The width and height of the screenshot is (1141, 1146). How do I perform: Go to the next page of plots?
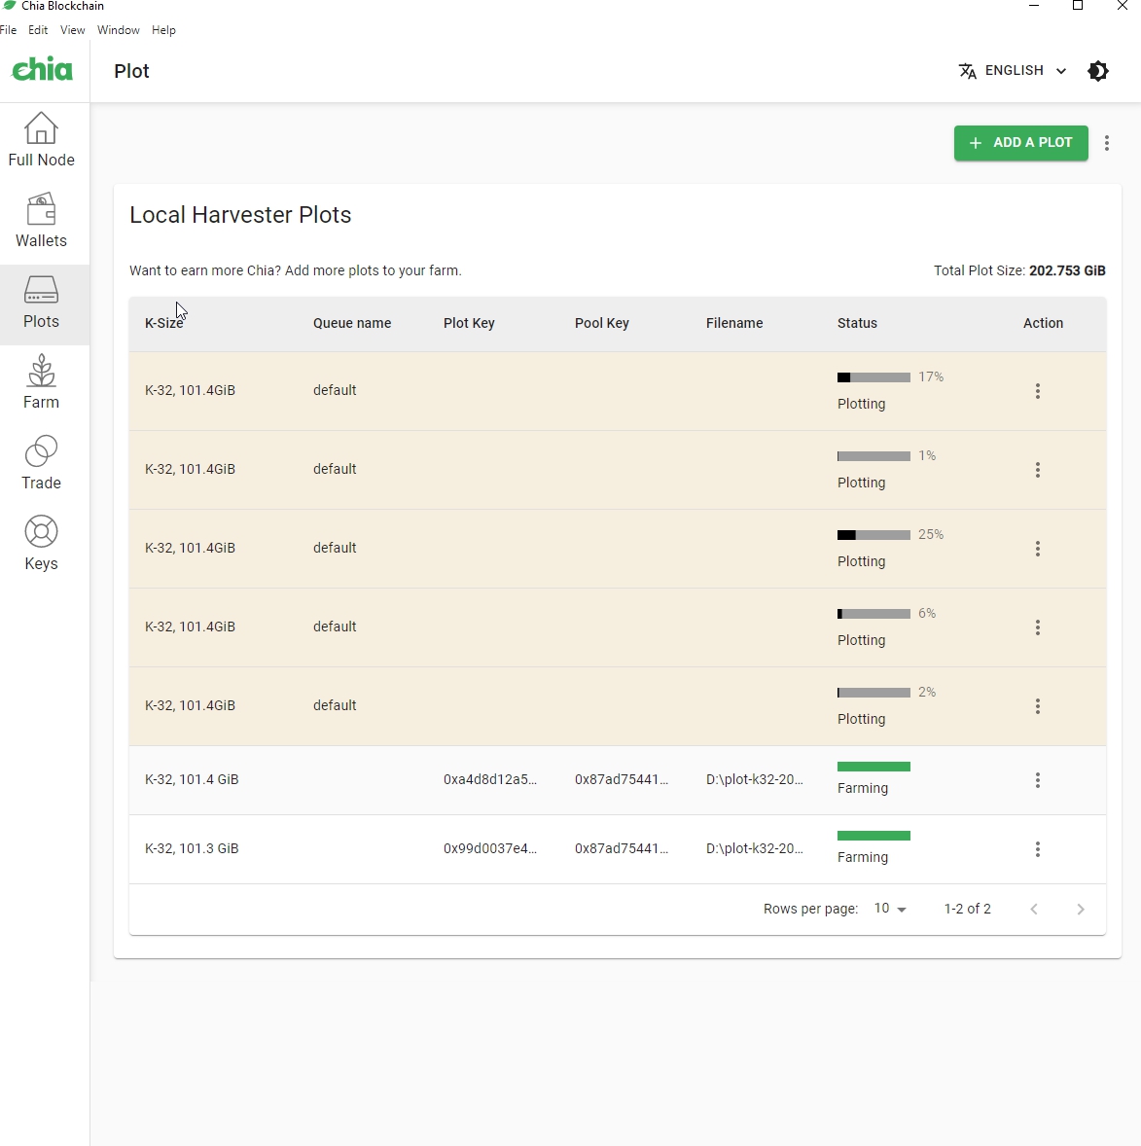(1081, 910)
